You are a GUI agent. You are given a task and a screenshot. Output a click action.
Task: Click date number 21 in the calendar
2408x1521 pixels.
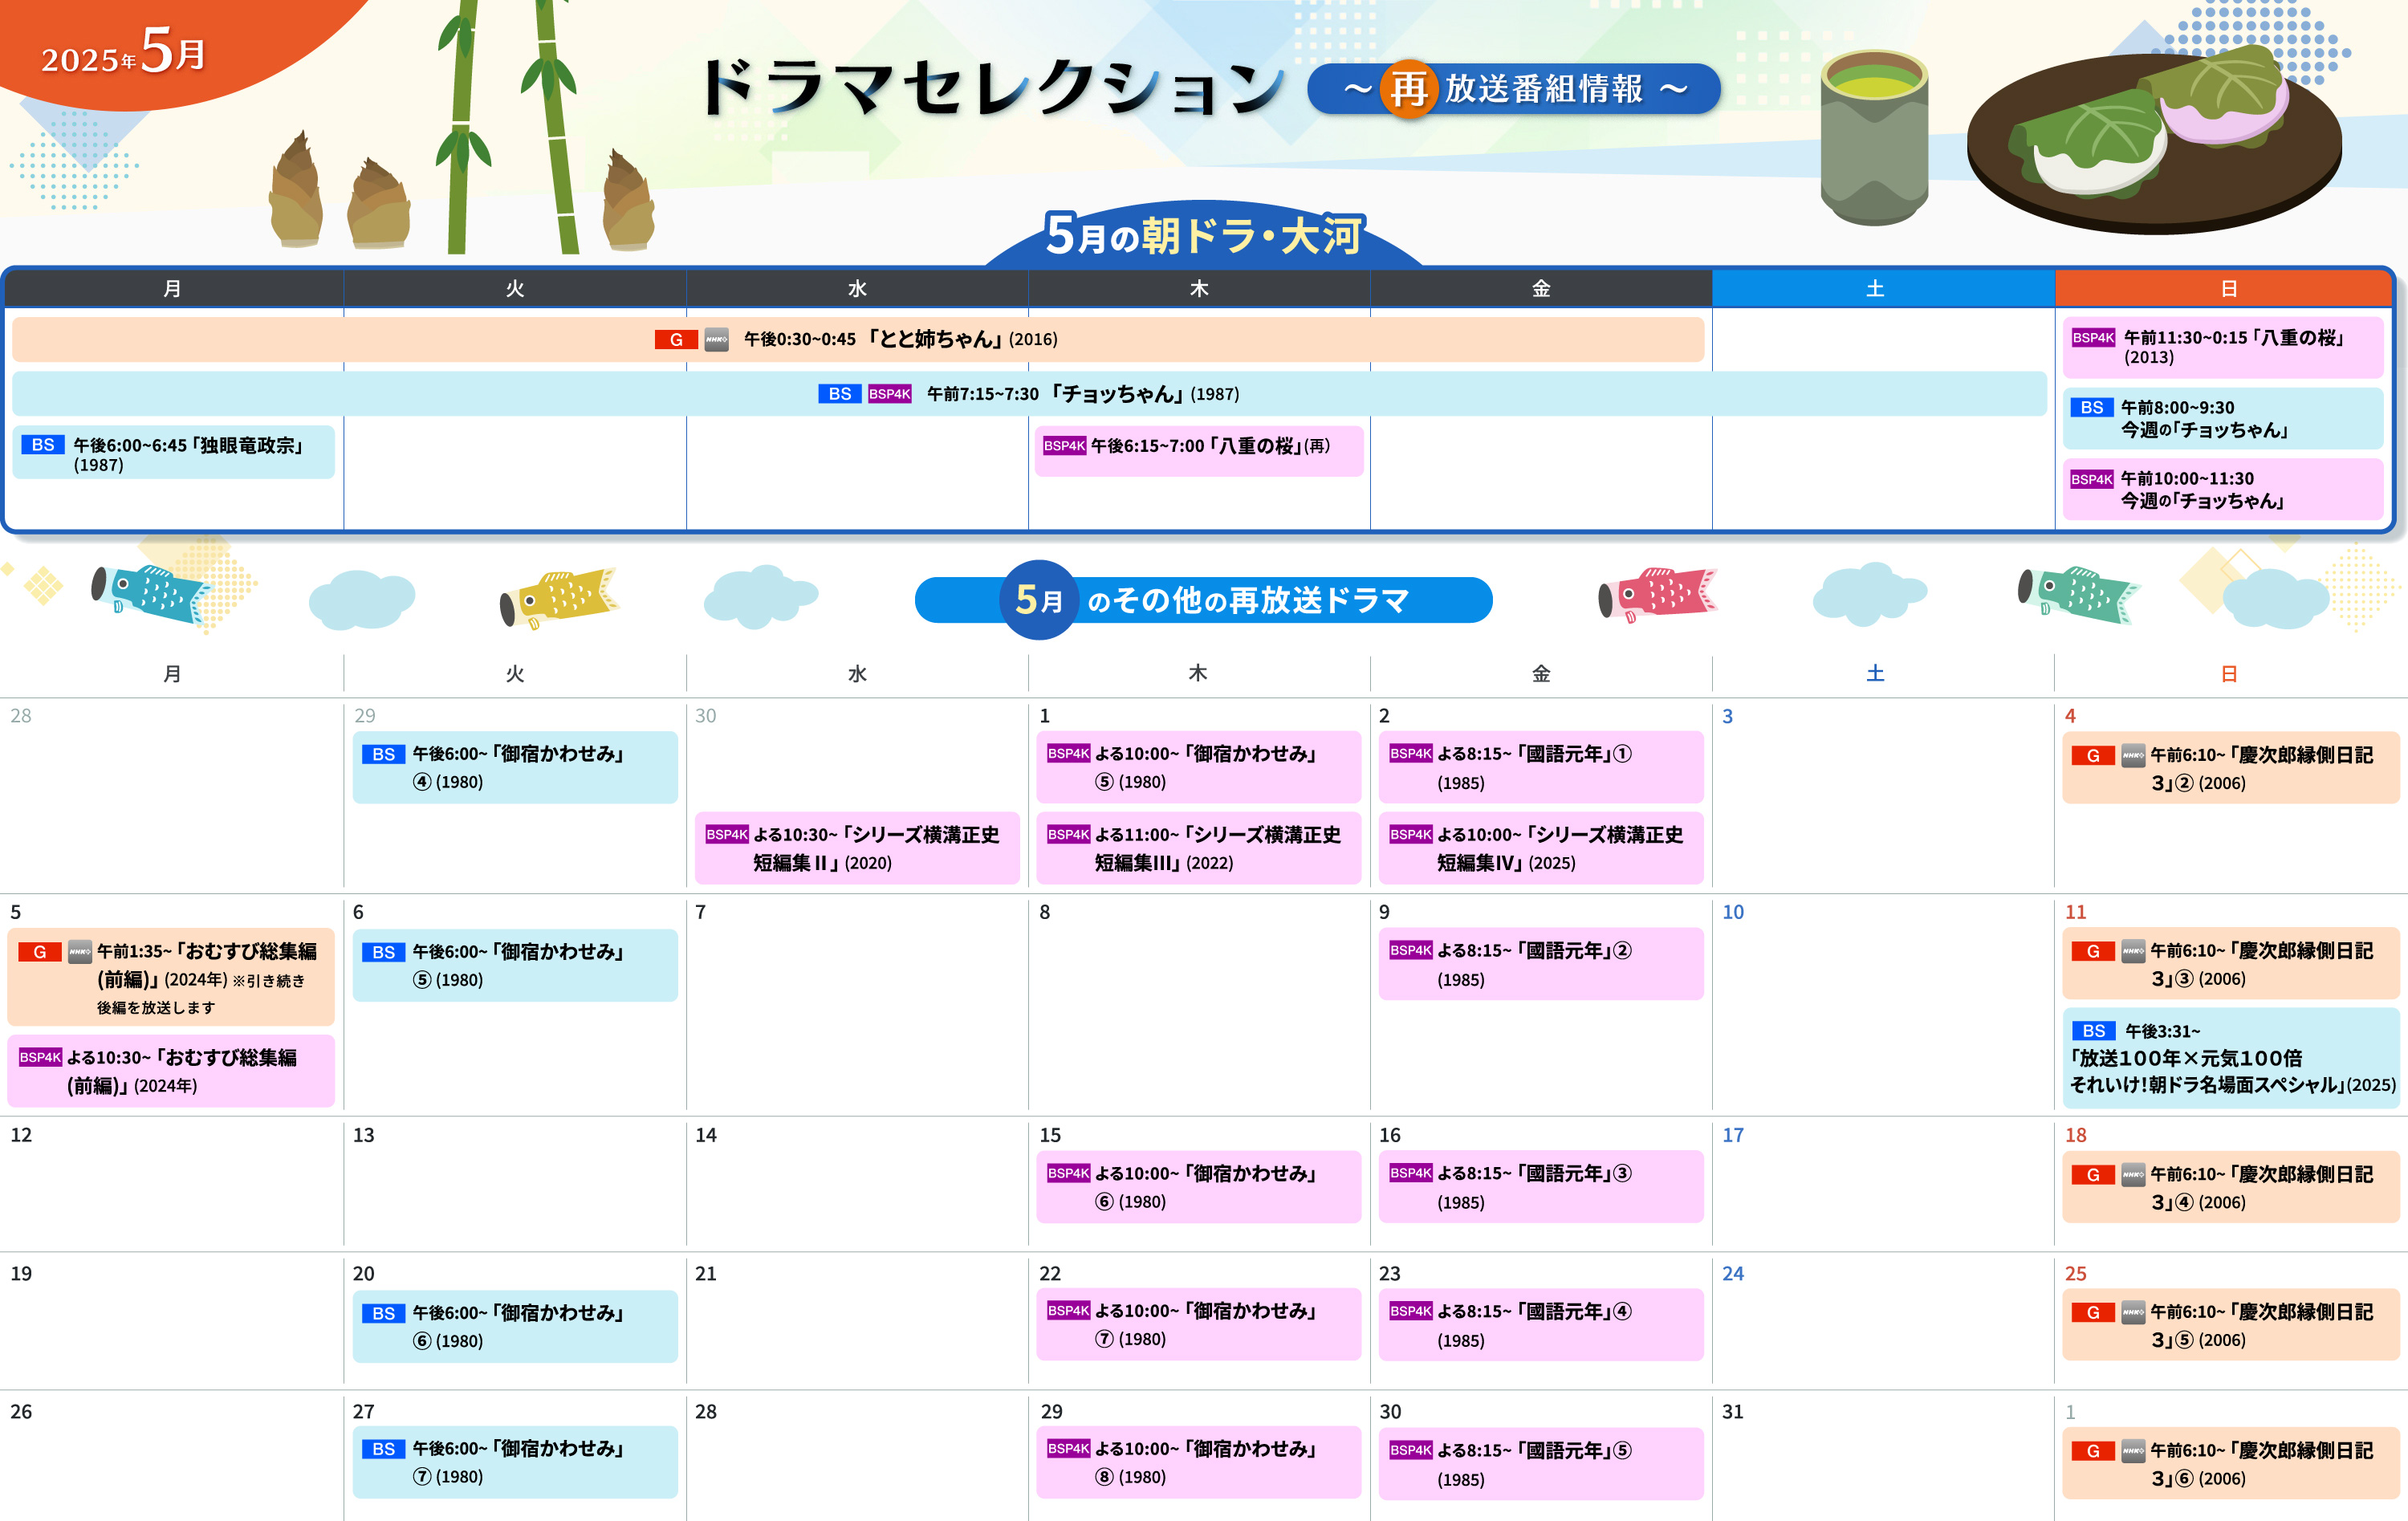click(706, 1274)
